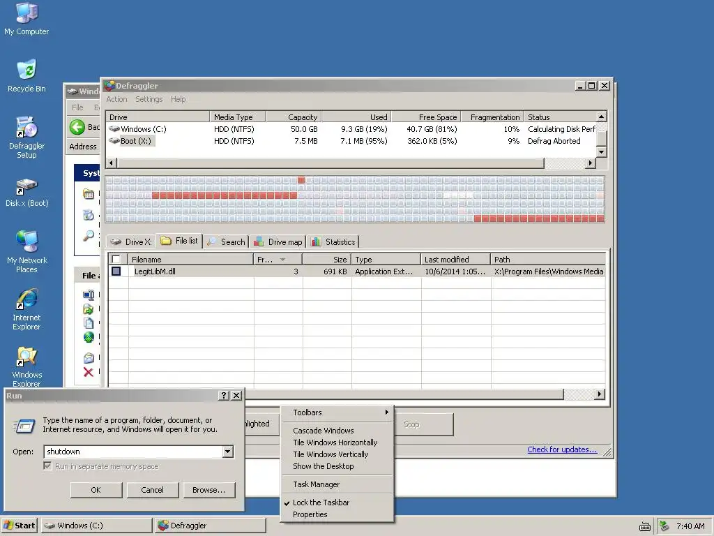The image size is (714, 536).
Task: Select My Network Places desktop icon
Action: [26, 251]
